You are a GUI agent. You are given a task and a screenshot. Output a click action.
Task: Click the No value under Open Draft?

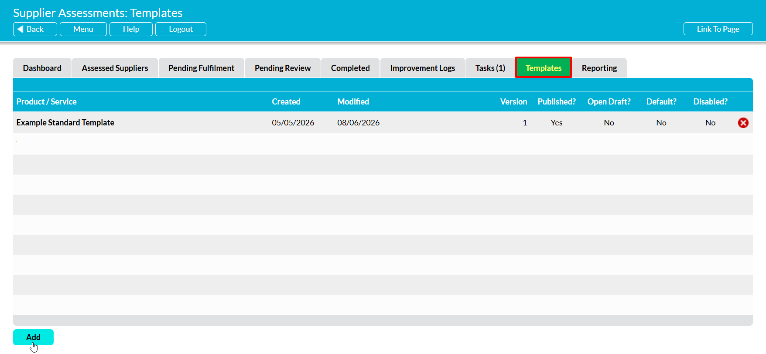609,123
